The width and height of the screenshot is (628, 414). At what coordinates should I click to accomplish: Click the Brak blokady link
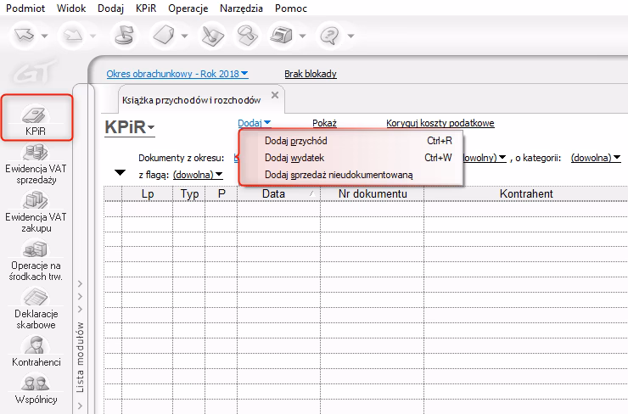click(311, 74)
